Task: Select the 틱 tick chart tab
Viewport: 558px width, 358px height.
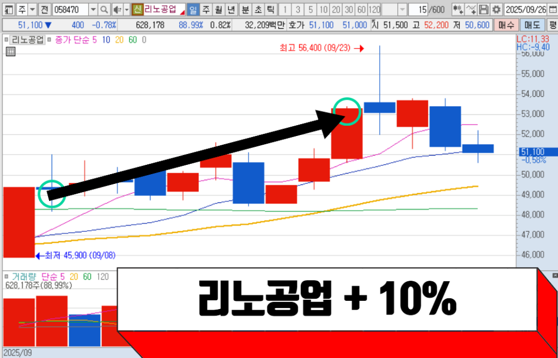Action: (x=270, y=10)
